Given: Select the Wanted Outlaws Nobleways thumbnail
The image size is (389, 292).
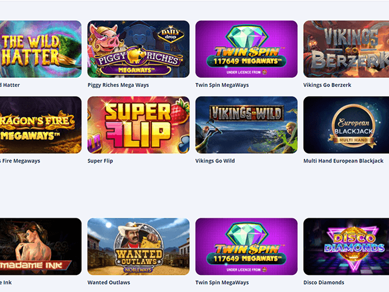Looking at the screenshot, I should coord(139,246).
